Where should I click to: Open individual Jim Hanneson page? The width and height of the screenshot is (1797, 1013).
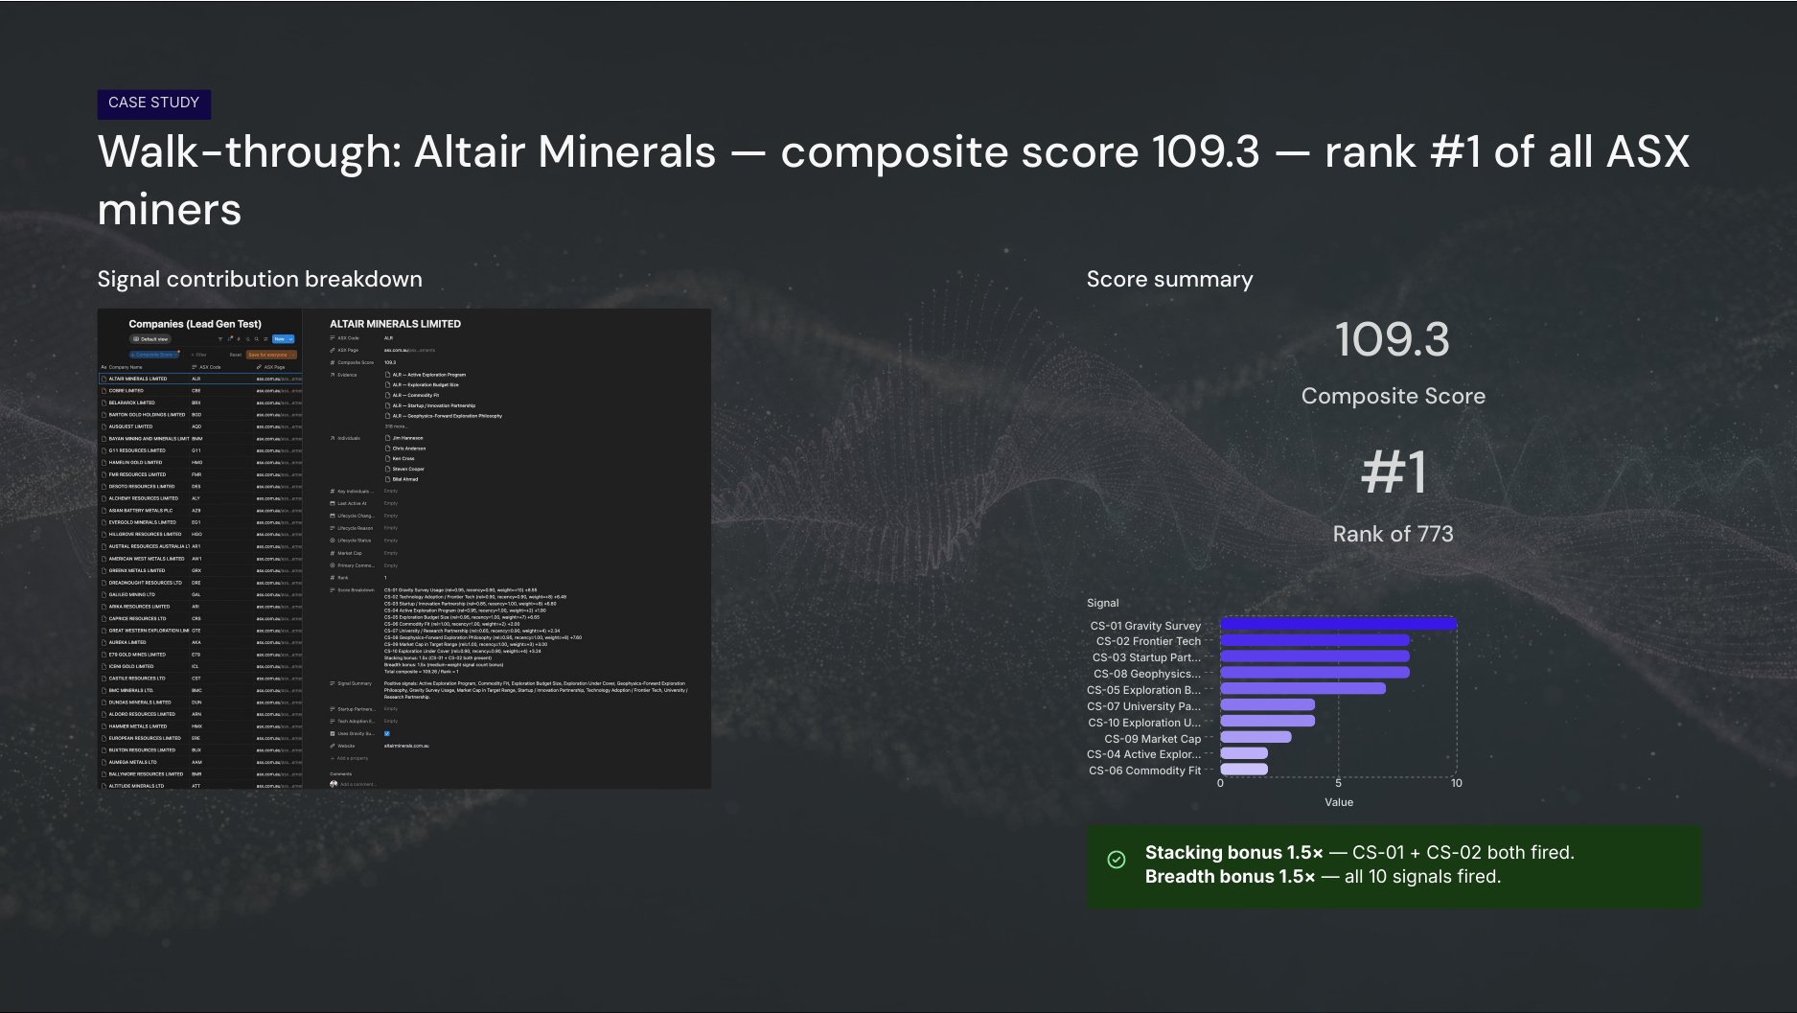tap(403, 438)
